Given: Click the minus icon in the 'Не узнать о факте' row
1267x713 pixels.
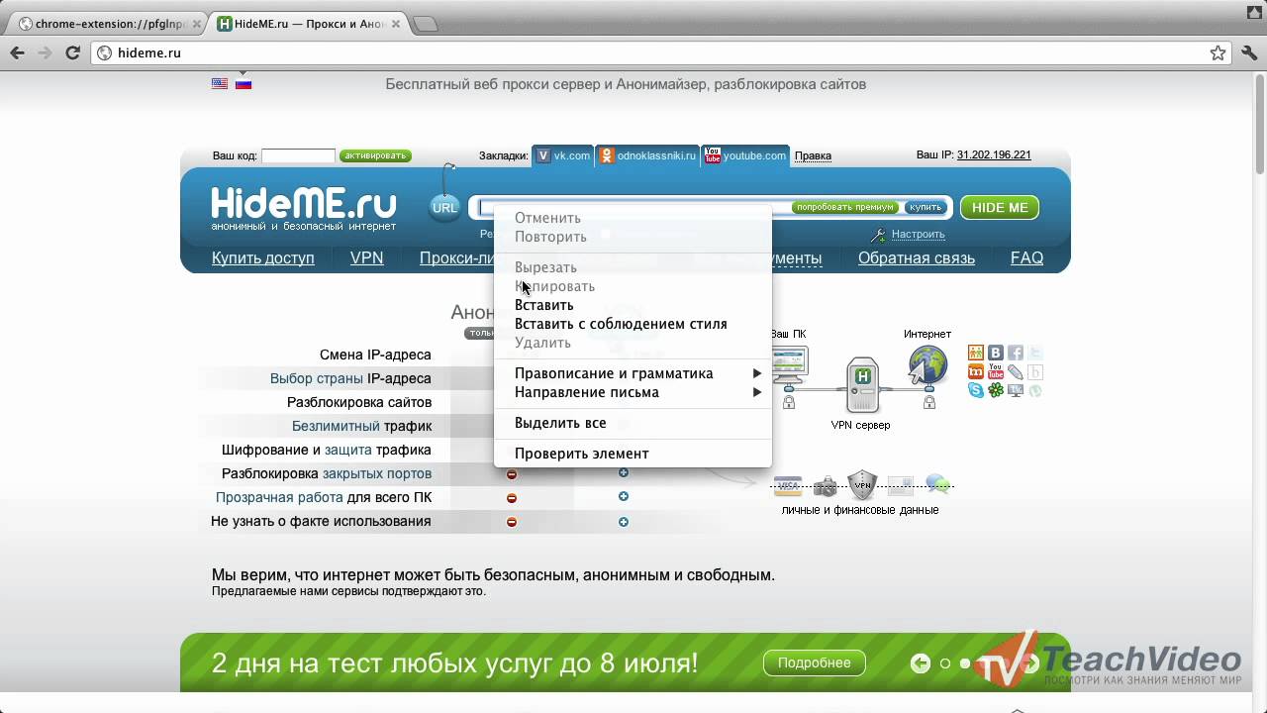Looking at the screenshot, I should click(512, 522).
